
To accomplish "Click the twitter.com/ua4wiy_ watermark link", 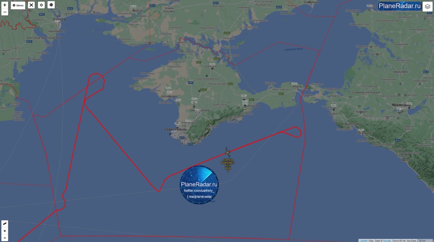I will click(199, 191).
